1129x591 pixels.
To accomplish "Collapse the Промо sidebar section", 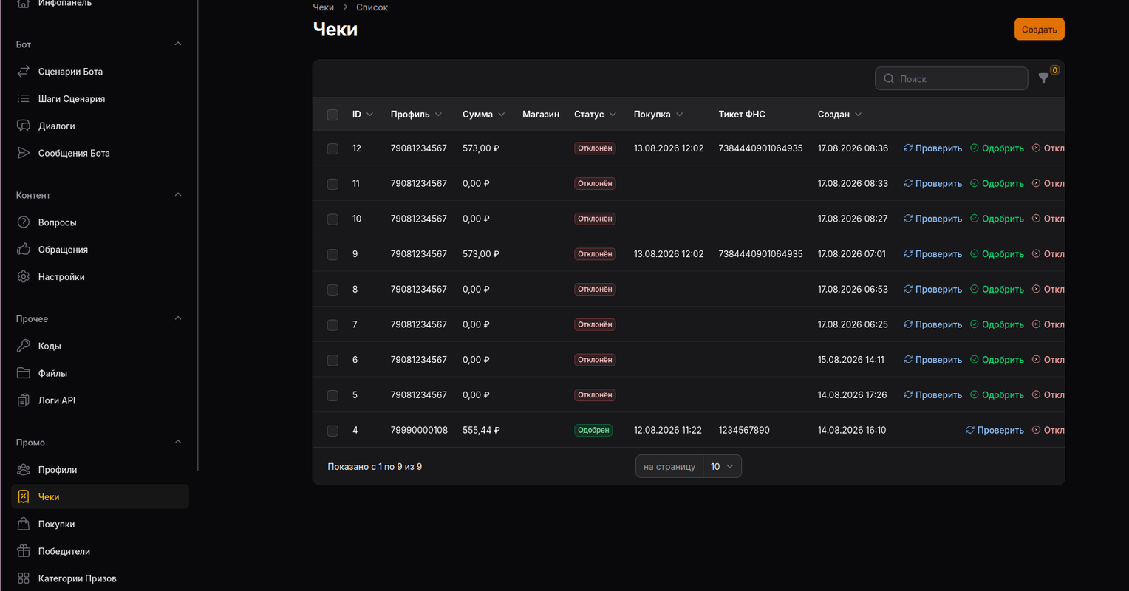I will coord(178,442).
